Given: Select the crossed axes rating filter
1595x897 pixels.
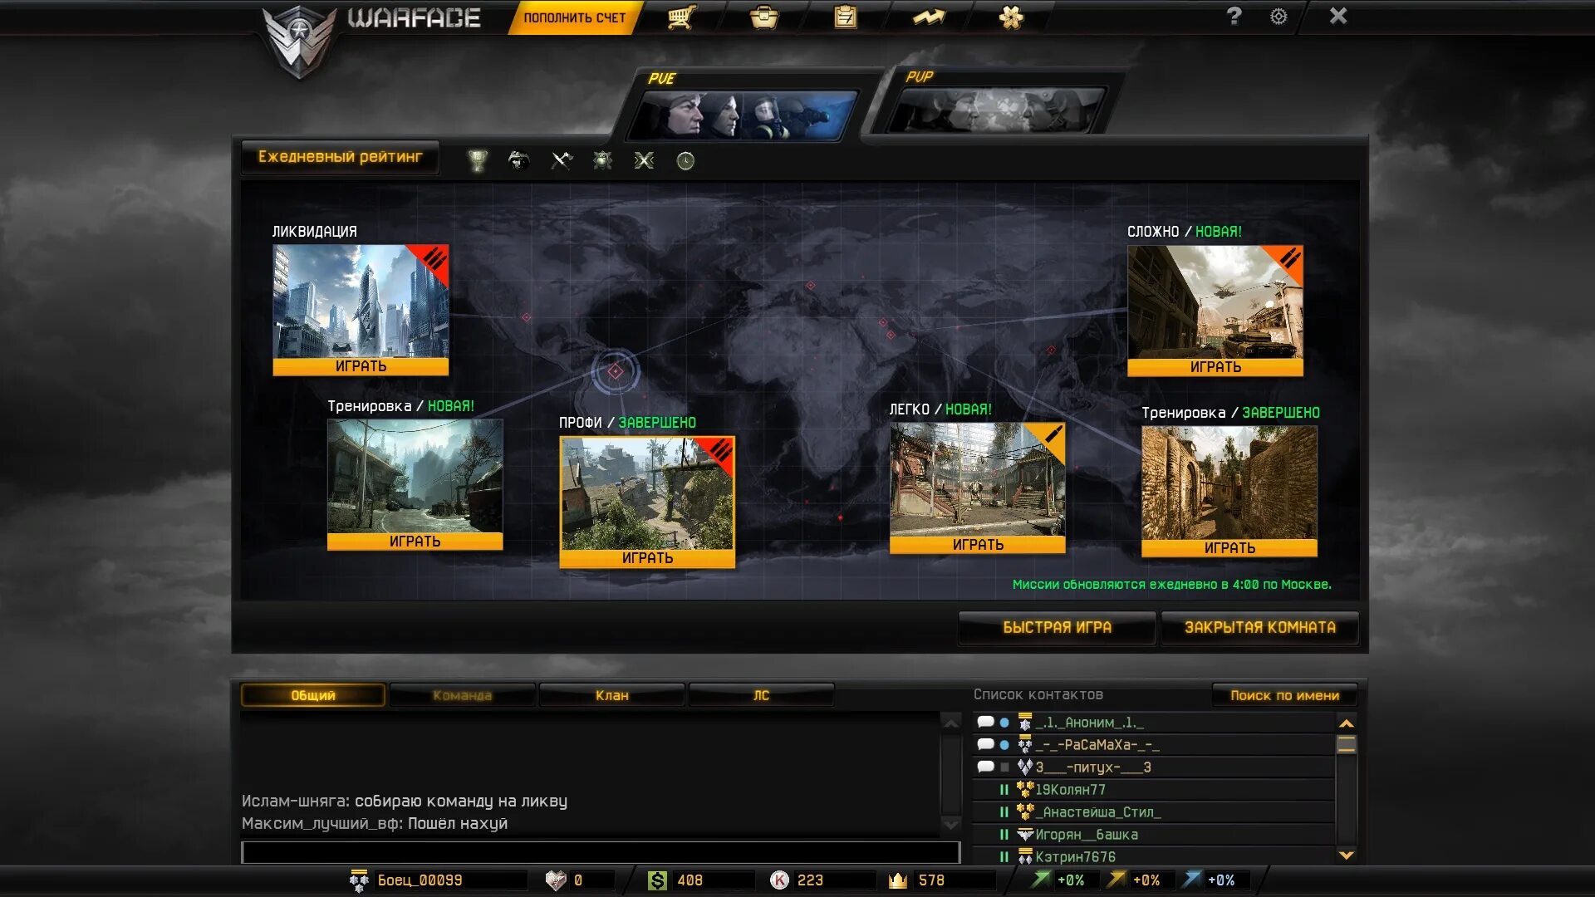Looking at the screenshot, I should 562,160.
